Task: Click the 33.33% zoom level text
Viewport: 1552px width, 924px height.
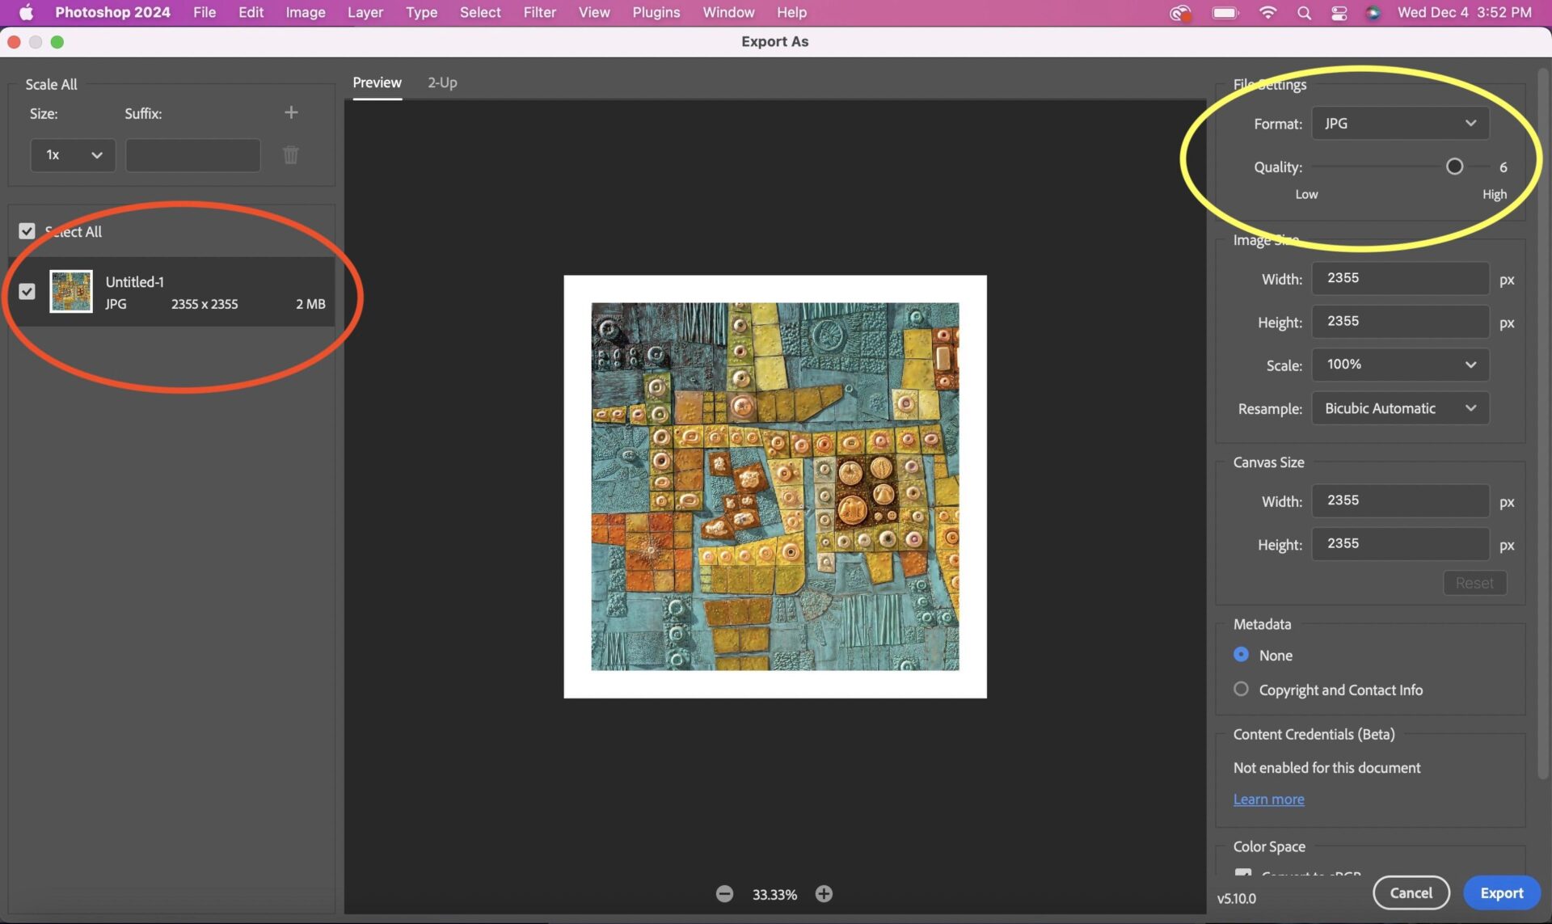Action: [774, 894]
